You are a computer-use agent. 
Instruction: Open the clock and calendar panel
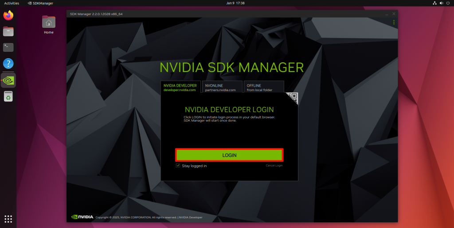tap(235, 3)
